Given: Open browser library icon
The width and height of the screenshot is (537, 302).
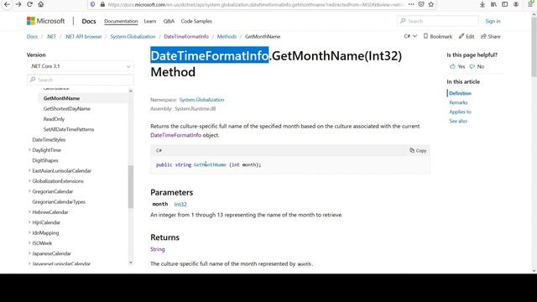Looking at the screenshot, I should (x=493, y=4).
